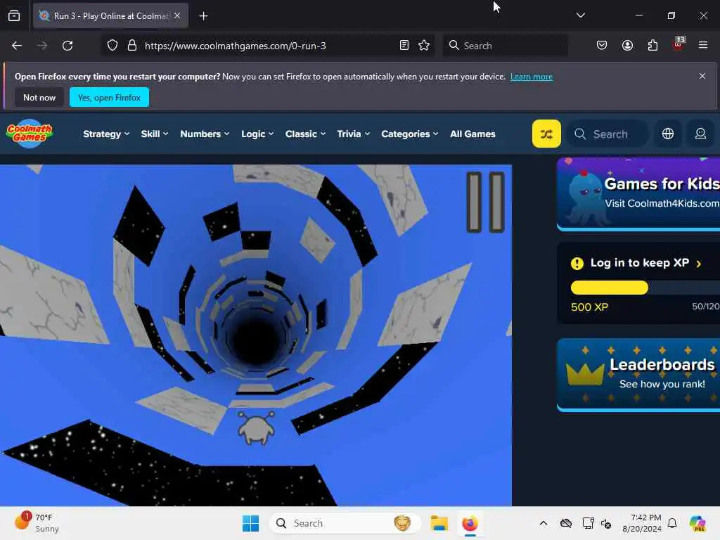
Task: Expand the Skill menu
Action: (154, 134)
